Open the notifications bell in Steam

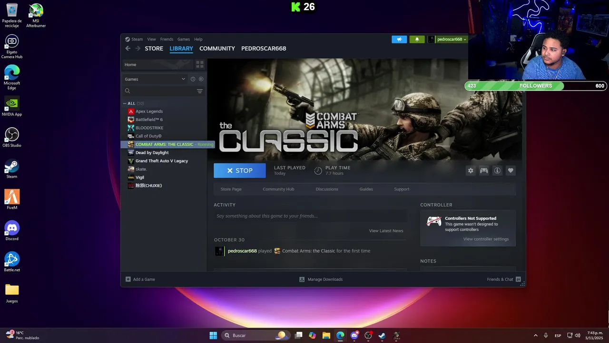pyautogui.click(x=417, y=40)
